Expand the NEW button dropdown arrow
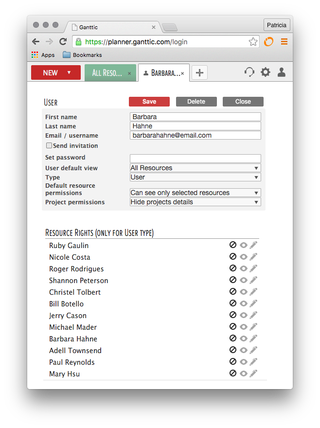 (x=69, y=72)
